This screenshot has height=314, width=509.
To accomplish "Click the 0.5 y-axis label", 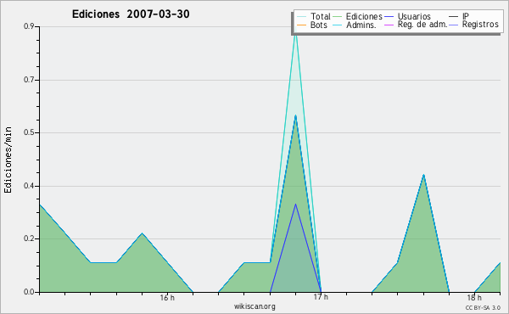I will pos(29,132).
